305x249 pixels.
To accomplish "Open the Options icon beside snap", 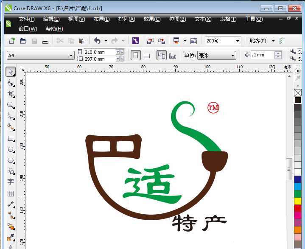I will coord(282,41).
